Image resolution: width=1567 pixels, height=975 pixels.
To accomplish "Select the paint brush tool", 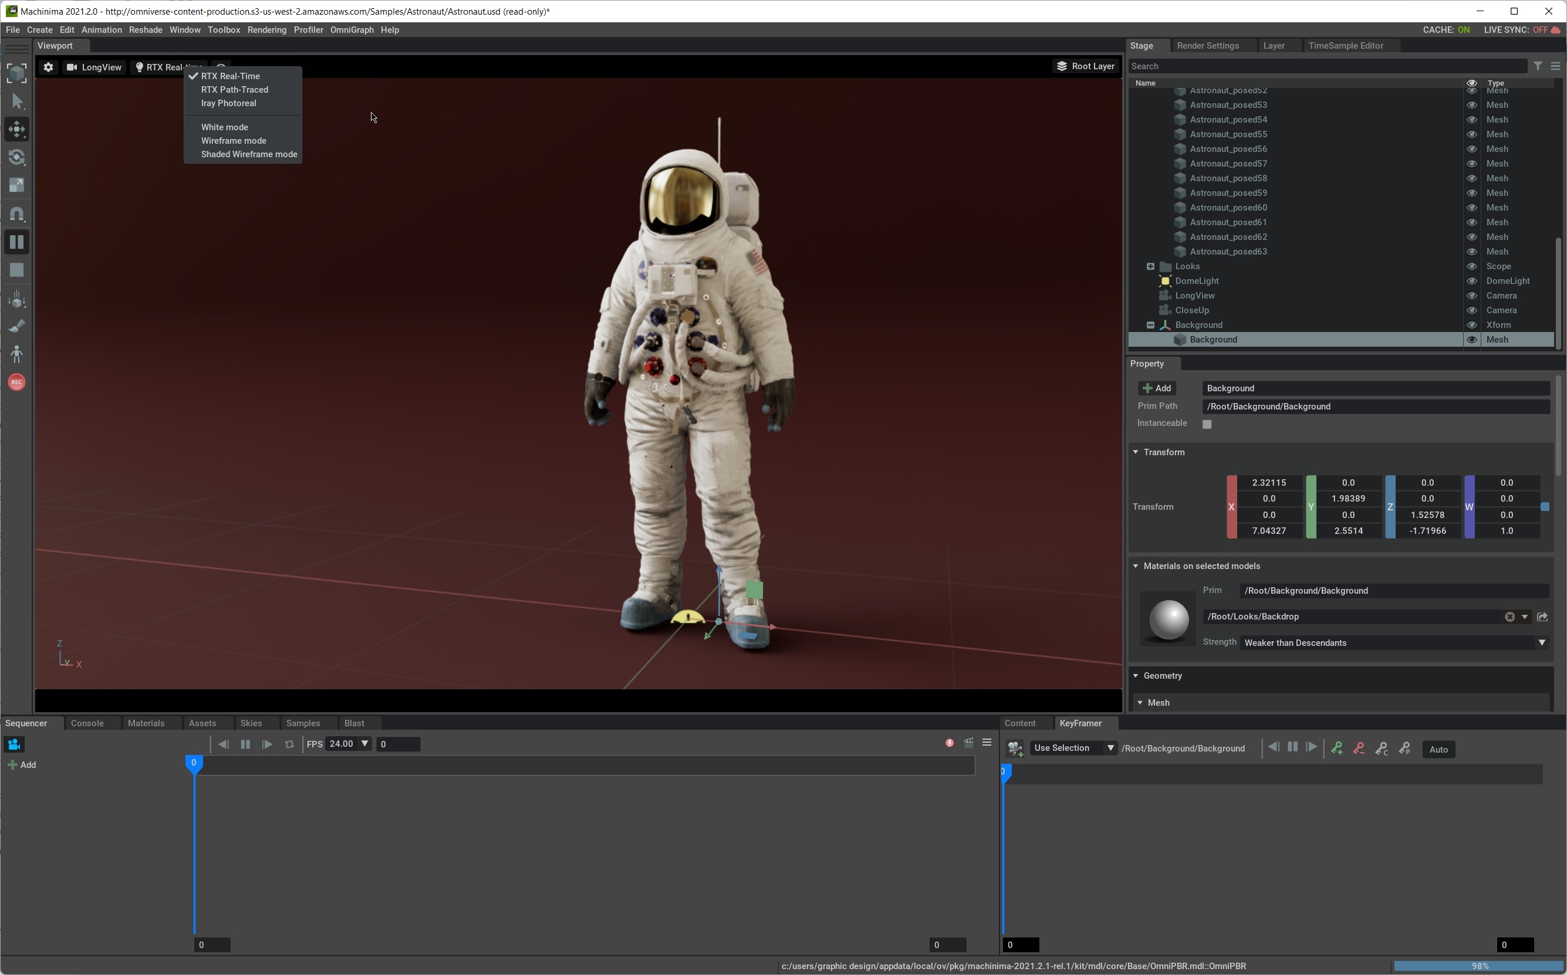I will [x=17, y=326].
